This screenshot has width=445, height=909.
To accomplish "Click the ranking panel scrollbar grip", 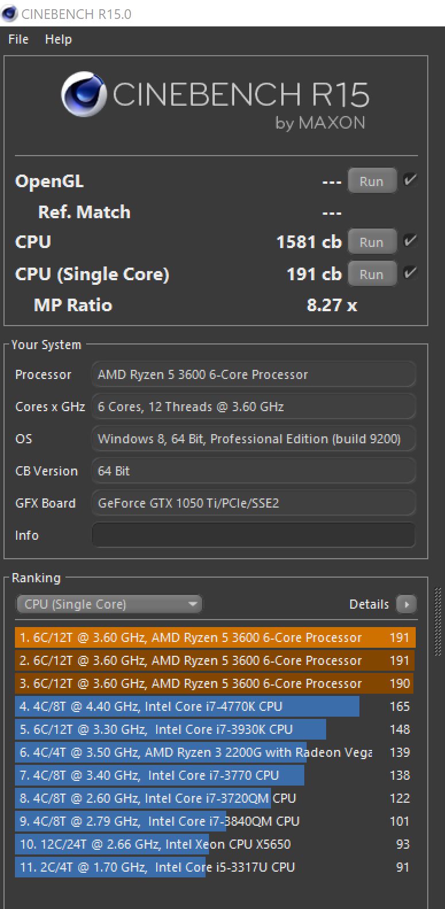I will (439, 621).
